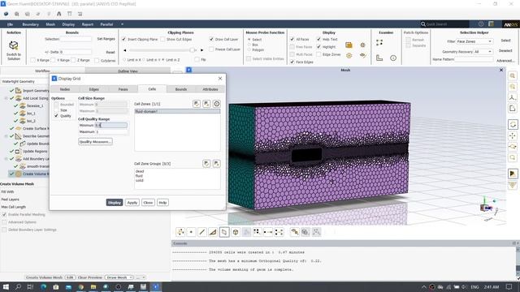Click the Examine info circle icon
The image size is (520, 292).
(x=393, y=58)
